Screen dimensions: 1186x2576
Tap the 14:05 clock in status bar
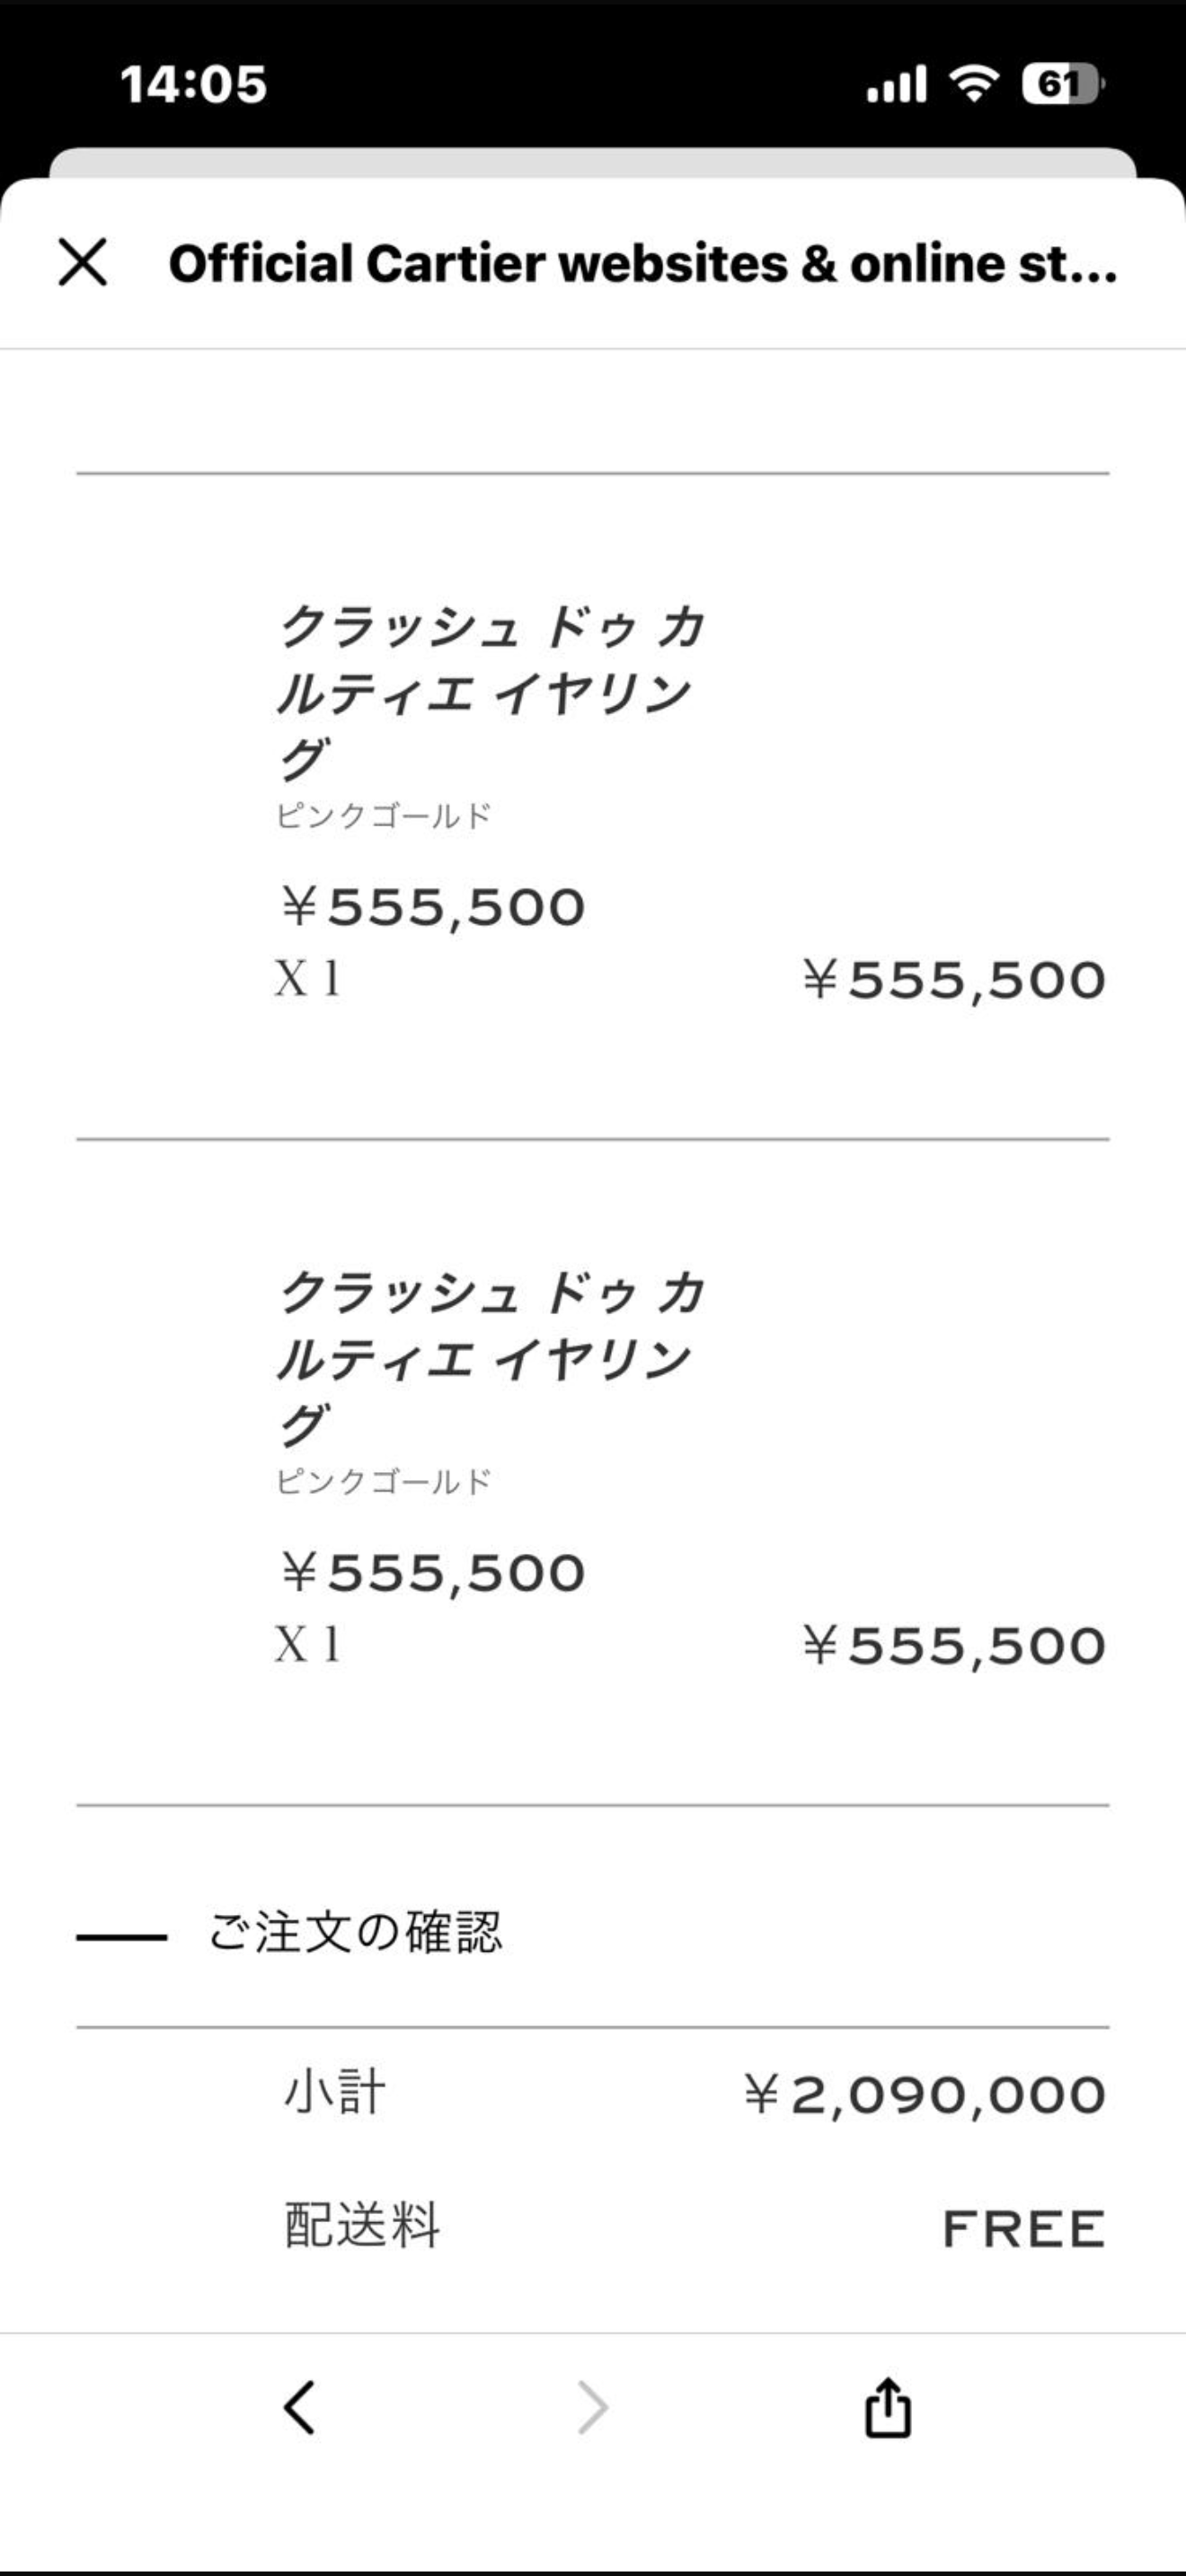pos(193,84)
